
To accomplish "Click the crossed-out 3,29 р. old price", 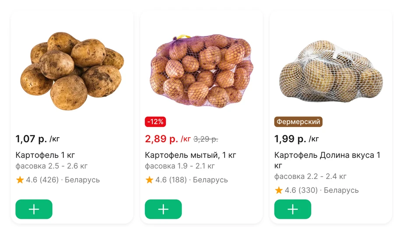I will tap(206, 139).
